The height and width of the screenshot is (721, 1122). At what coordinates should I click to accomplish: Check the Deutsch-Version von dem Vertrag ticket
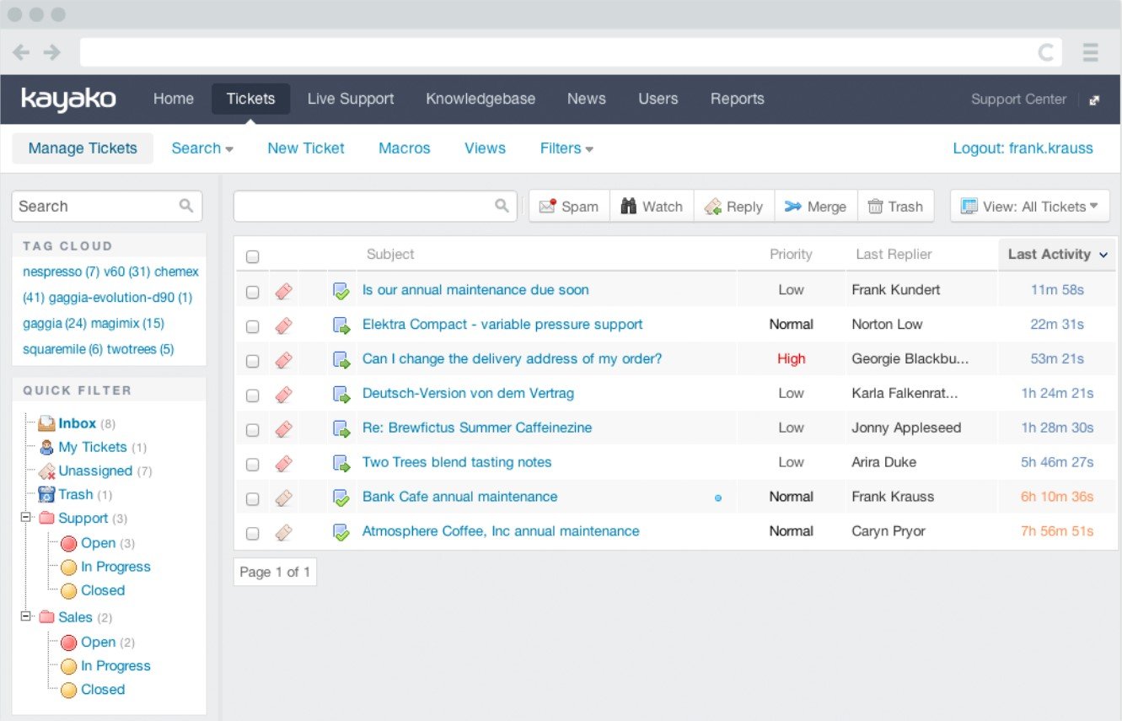pos(252,395)
